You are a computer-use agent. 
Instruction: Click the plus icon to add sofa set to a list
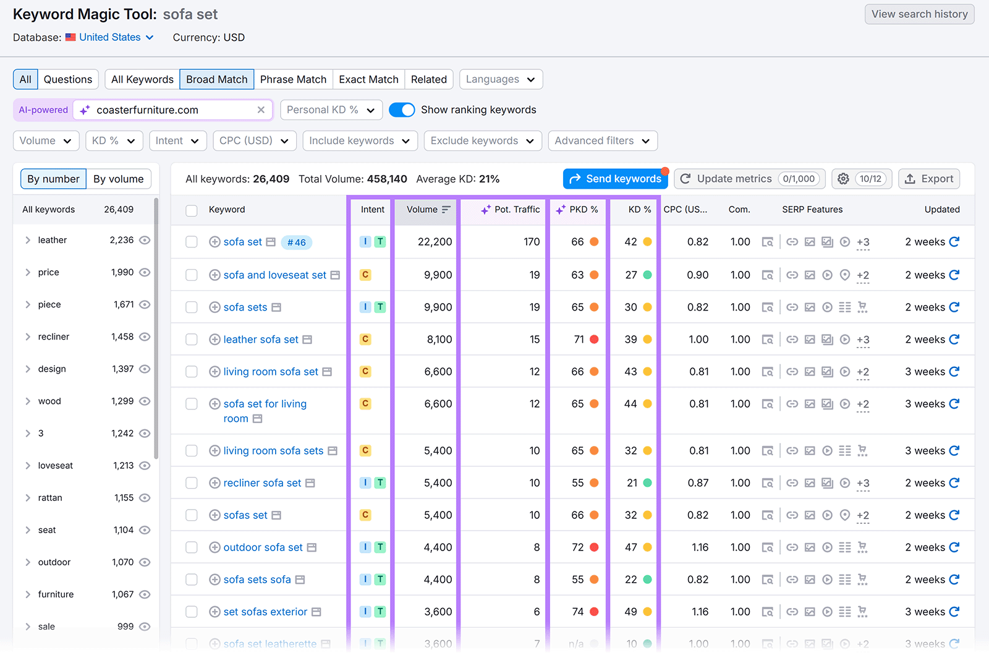click(214, 242)
